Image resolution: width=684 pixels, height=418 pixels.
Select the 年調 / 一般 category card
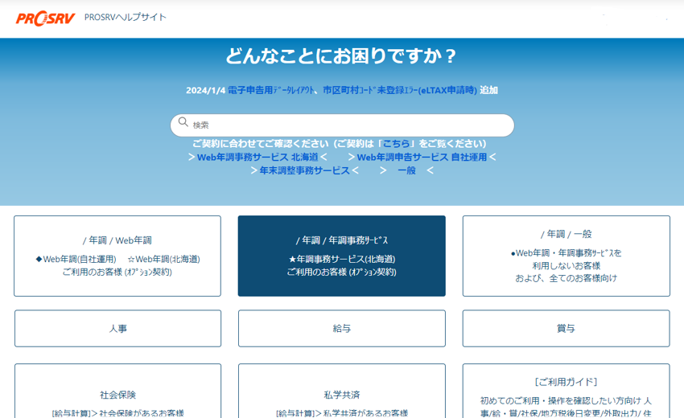(x=567, y=256)
